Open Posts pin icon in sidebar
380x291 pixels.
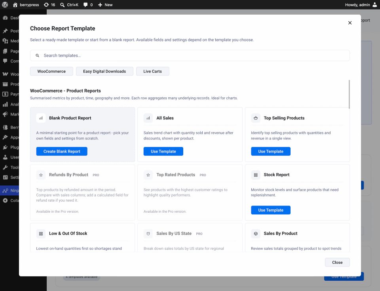click(x=5, y=31)
